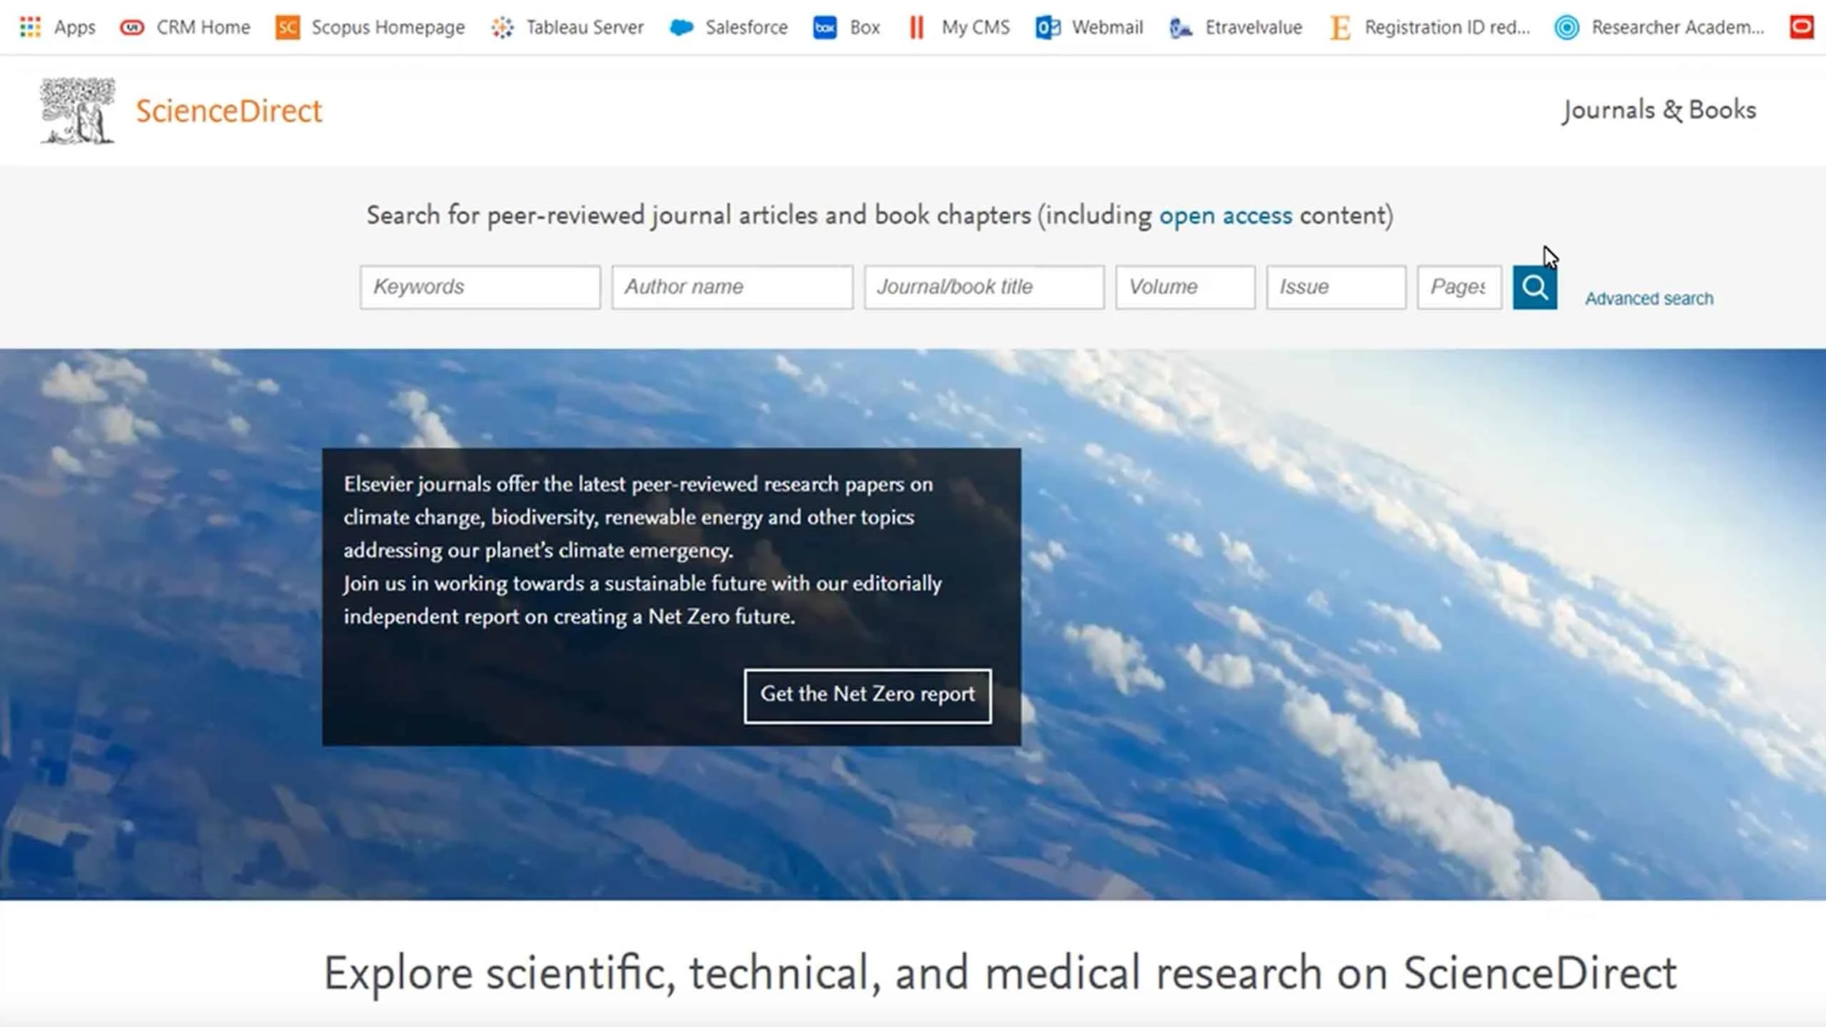Follow the open access content link
1826x1027 pixels.
(1225, 215)
